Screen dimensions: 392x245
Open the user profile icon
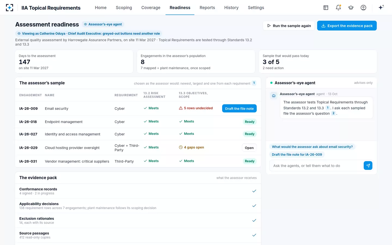(x=363, y=8)
